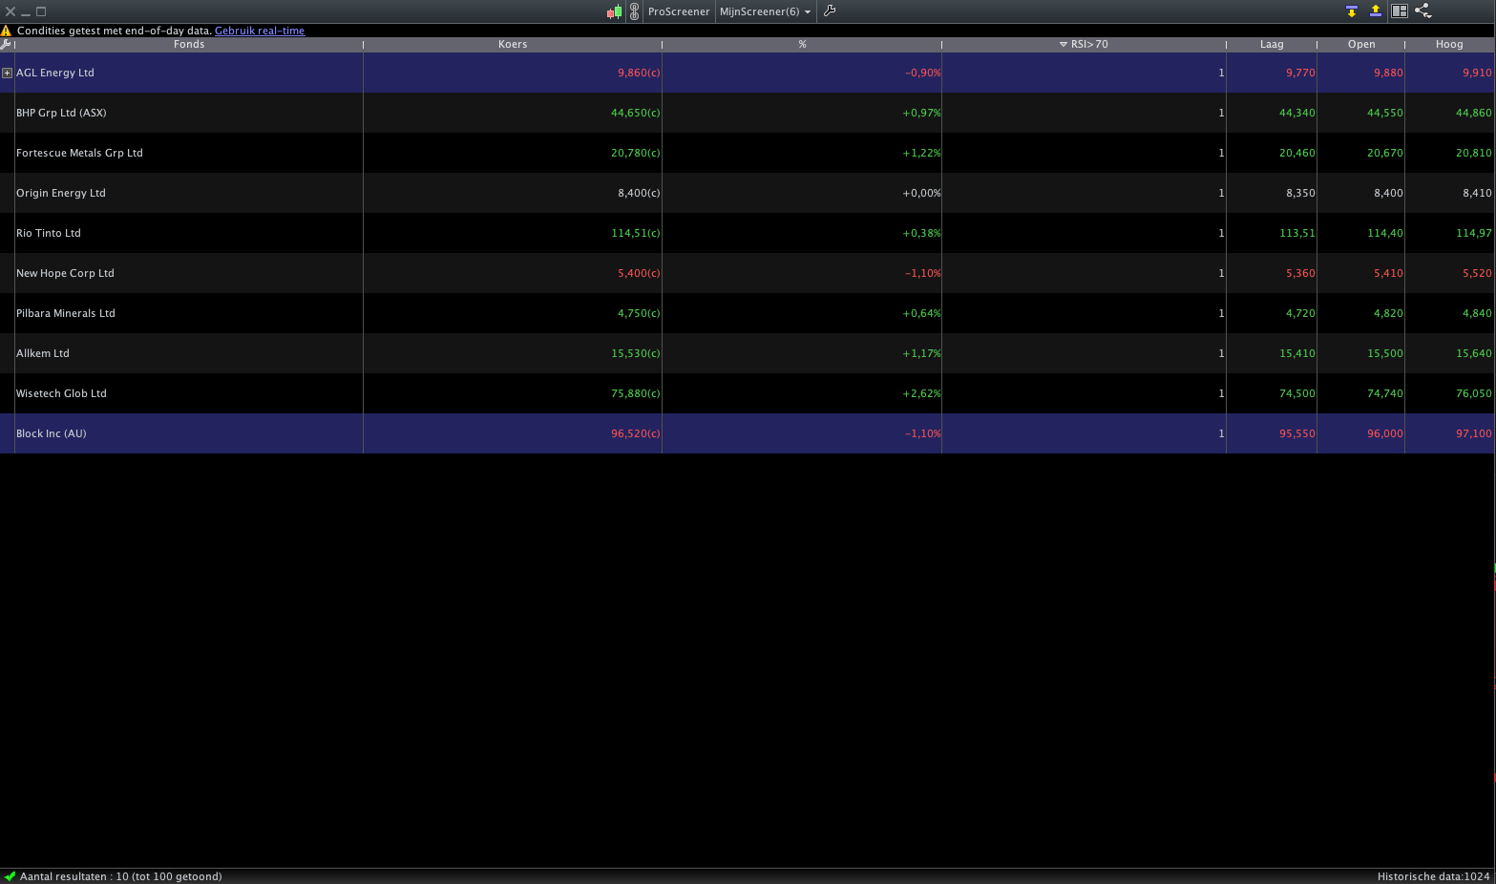Select the AGL Energy Ltd row
1496x884 pixels.
click(x=748, y=73)
